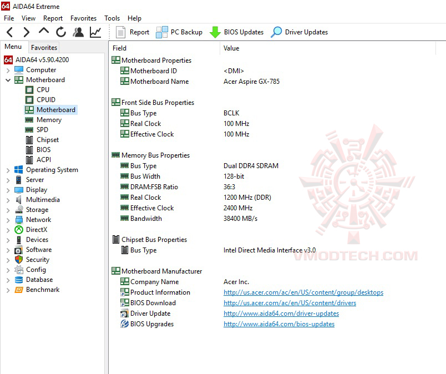Go forward with the right arrow icon

point(27,32)
